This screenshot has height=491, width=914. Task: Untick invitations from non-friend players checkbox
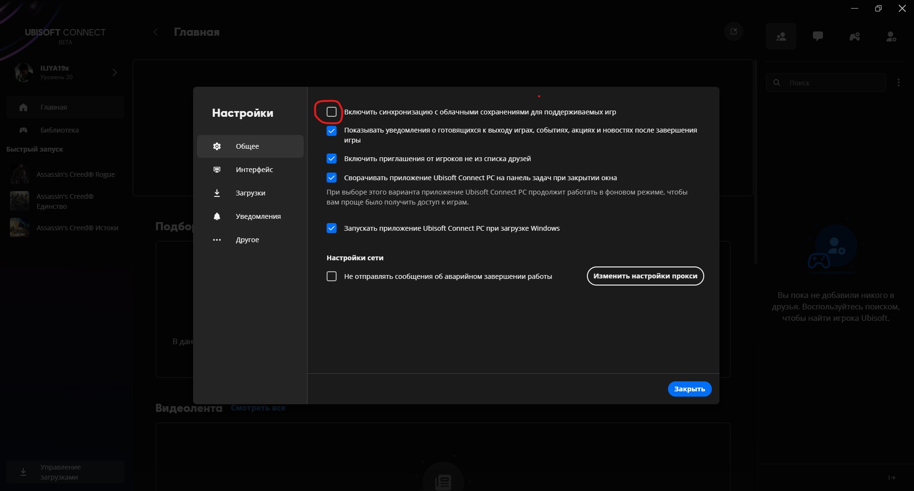coord(331,159)
